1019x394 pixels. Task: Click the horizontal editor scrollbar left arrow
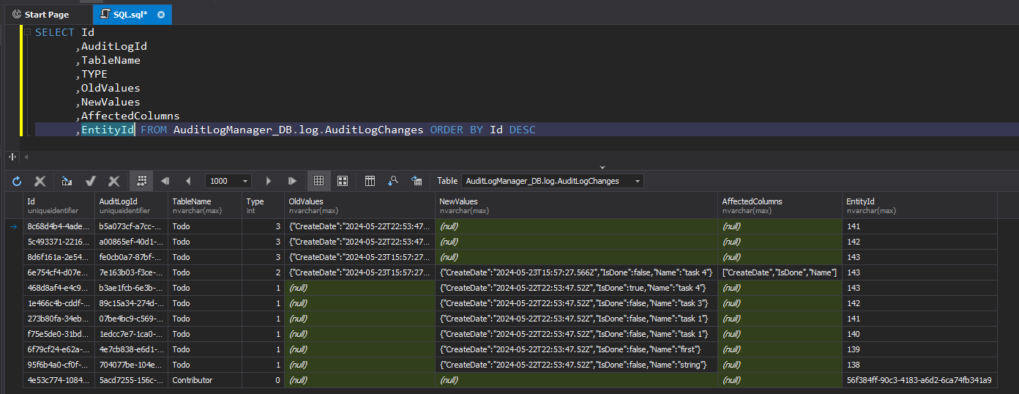tap(26, 157)
